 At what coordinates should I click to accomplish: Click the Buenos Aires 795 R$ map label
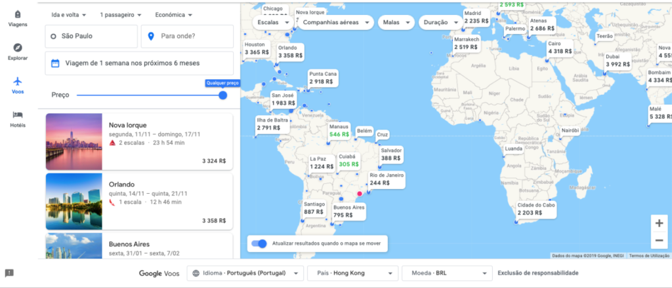click(348, 211)
